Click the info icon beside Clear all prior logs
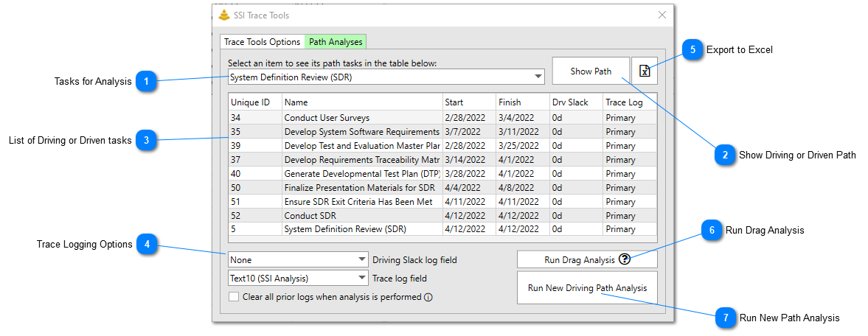 (428, 297)
